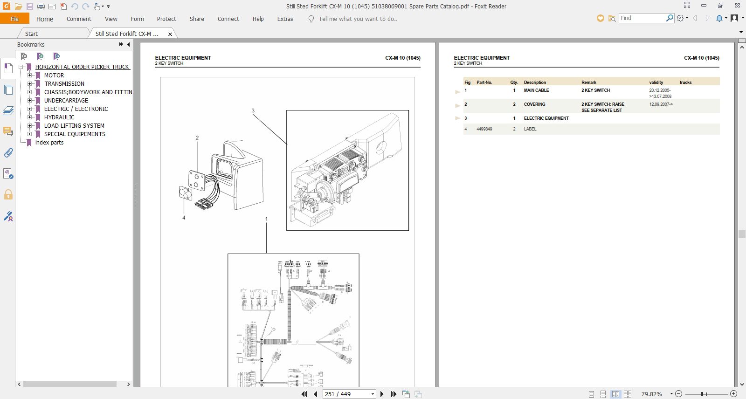Select LOAD LIFTING SYSTEM bookmark
The width and height of the screenshot is (746, 399).
point(74,126)
